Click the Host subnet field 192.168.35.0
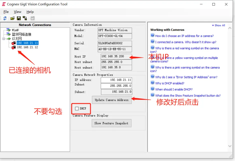This screenshot has height=161, width=235. pos(116,67)
